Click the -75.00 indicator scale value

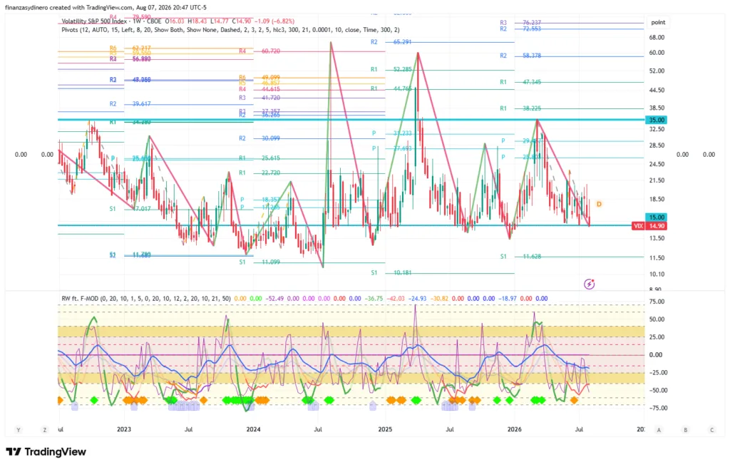[x=657, y=408]
